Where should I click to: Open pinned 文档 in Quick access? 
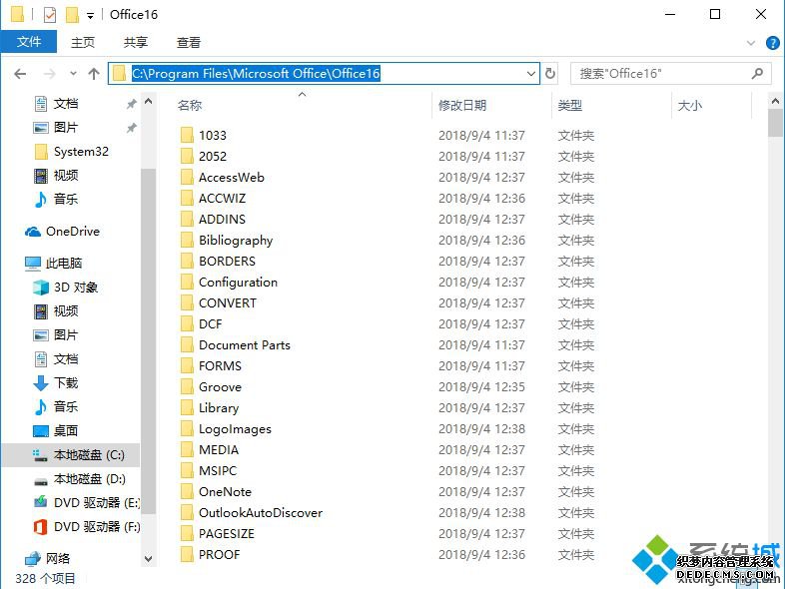pyautogui.click(x=66, y=104)
